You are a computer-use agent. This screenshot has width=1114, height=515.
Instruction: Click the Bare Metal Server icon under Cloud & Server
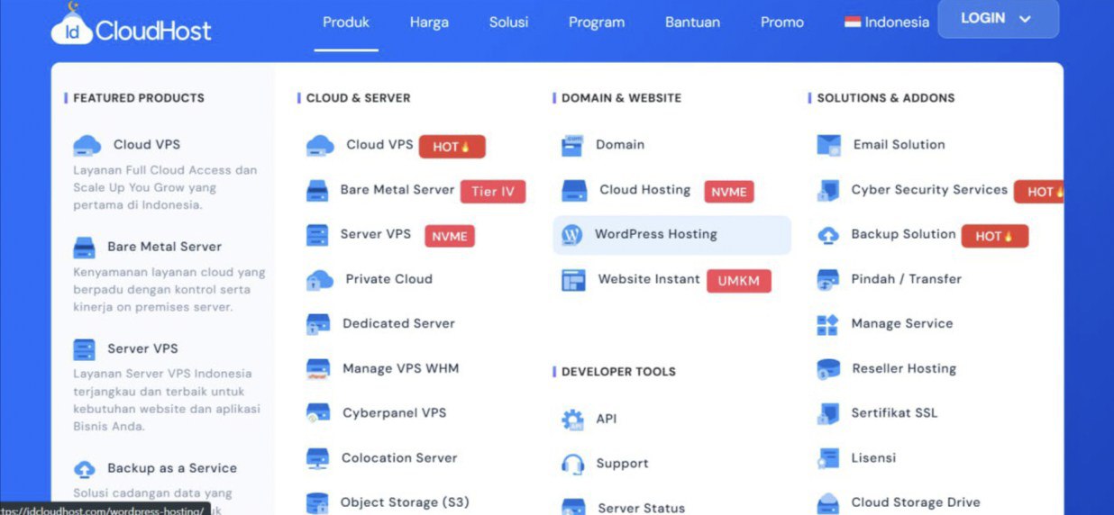click(317, 190)
